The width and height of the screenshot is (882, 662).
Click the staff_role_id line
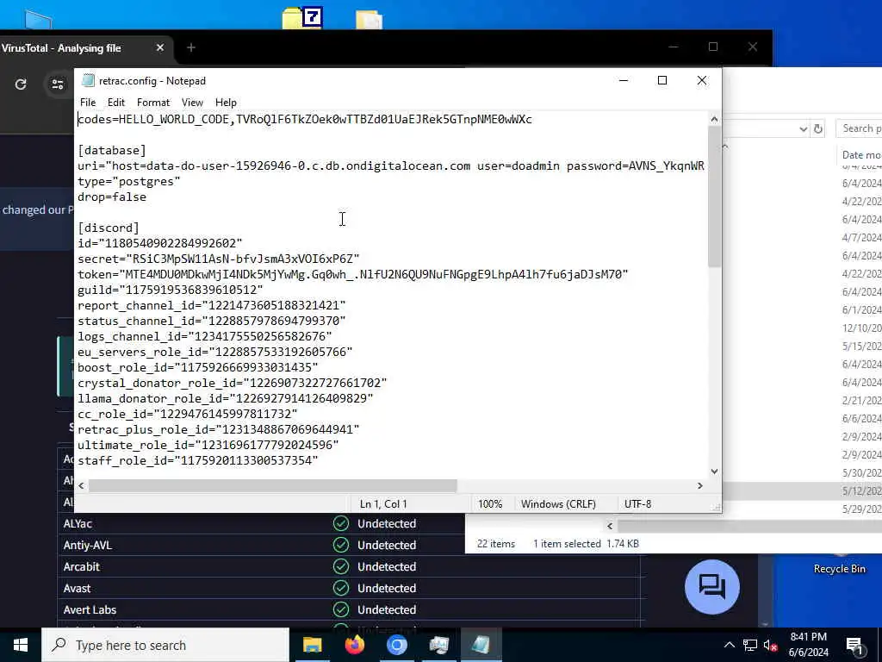pos(197,460)
